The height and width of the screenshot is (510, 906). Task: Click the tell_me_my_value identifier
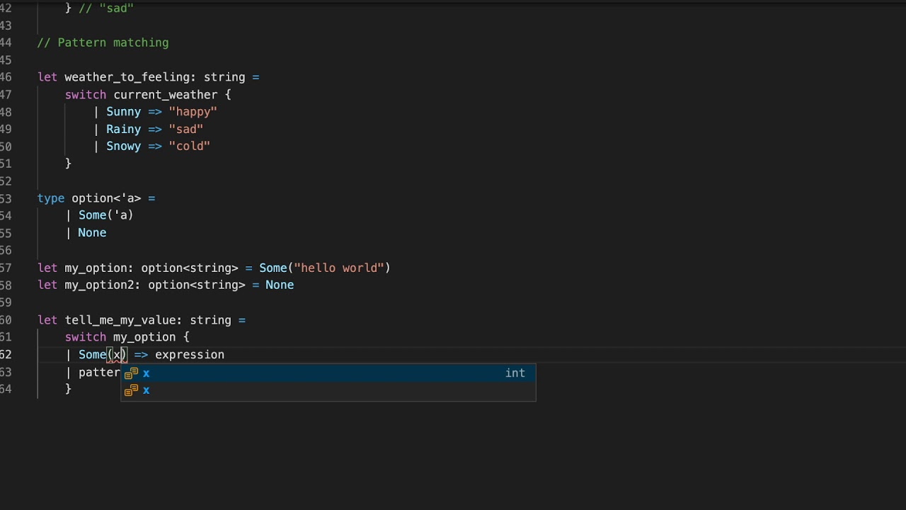120,320
